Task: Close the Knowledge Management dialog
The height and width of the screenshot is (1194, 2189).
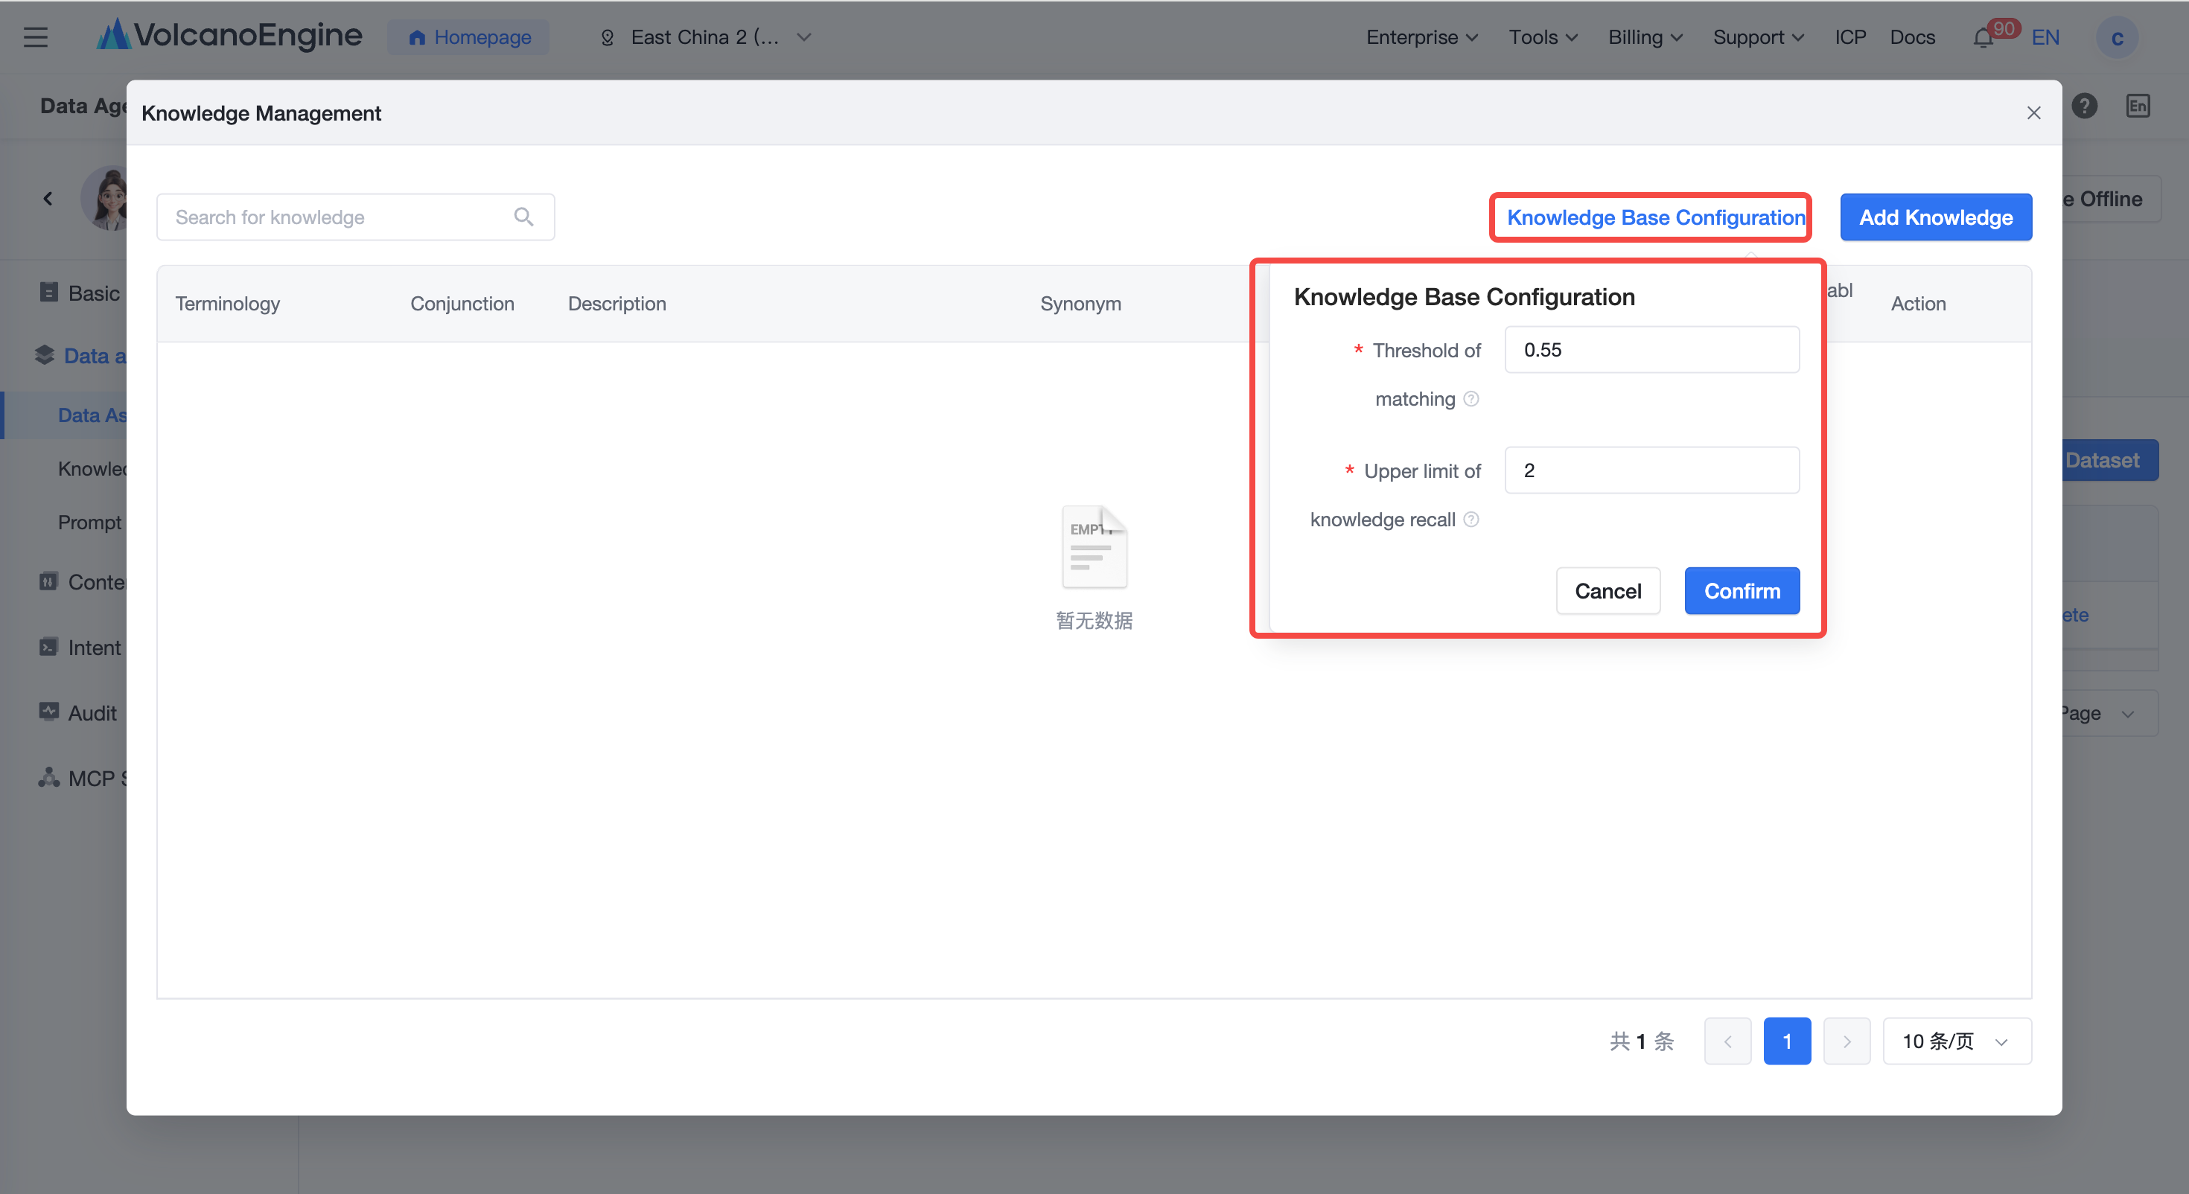Action: 2033,113
